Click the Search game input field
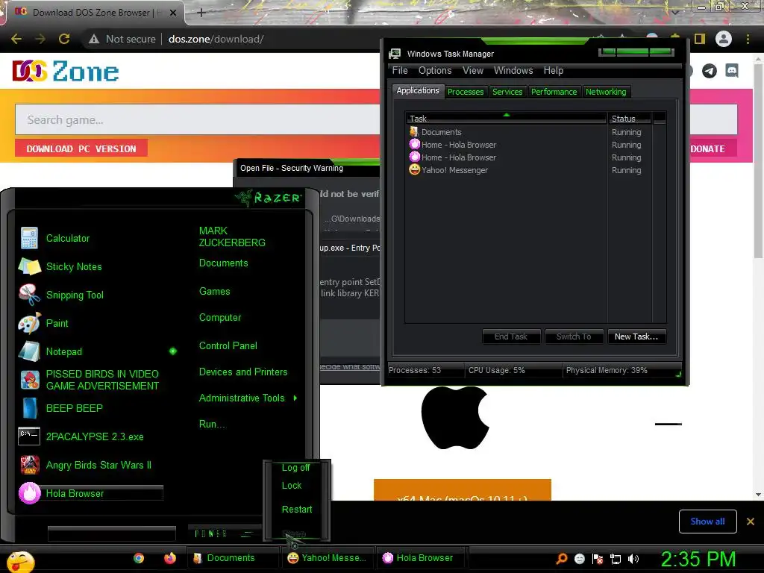This screenshot has width=764, height=573. click(x=197, y=120)
